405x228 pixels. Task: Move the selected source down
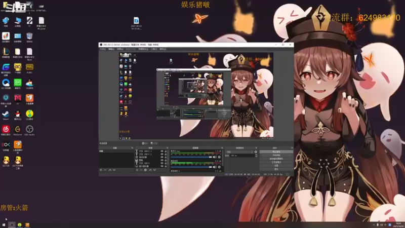154,170
